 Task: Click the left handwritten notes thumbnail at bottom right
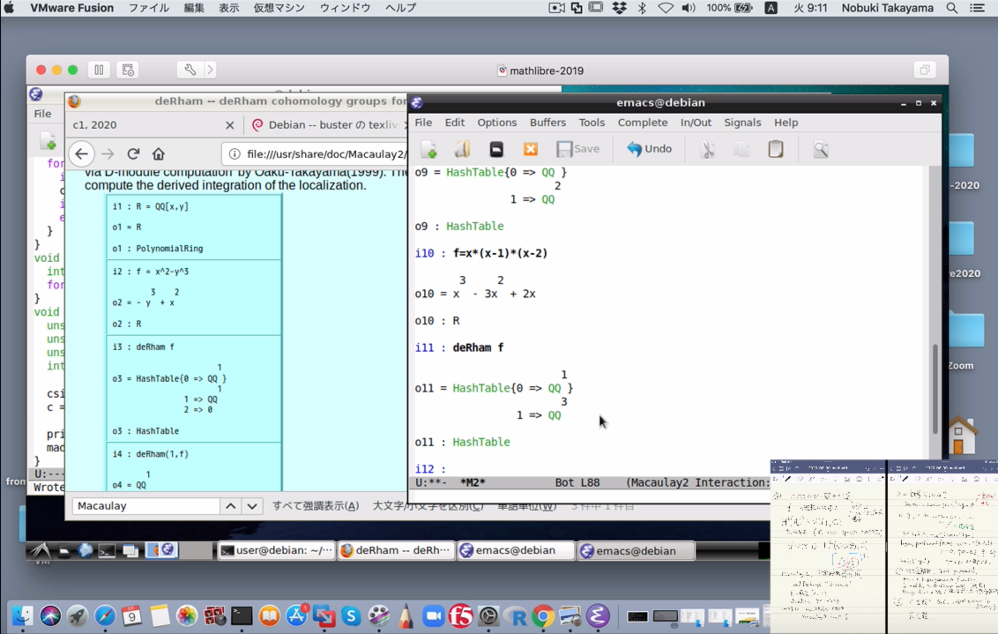click(x=828, y=547)
